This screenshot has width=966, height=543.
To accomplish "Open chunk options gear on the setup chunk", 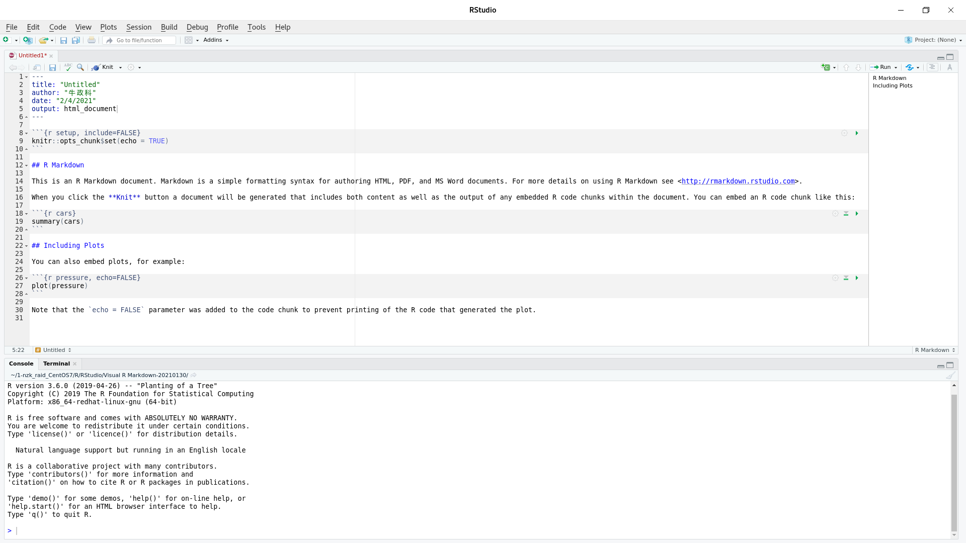I will point(844,133).
